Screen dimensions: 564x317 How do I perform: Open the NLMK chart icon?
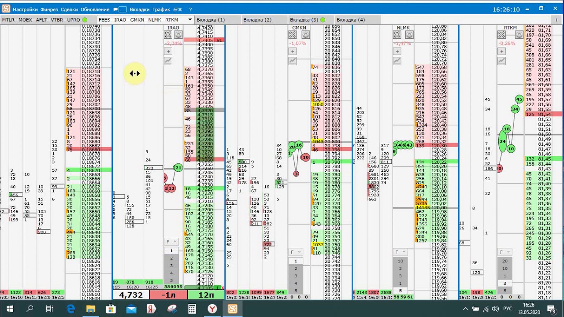tap(397, 61)
